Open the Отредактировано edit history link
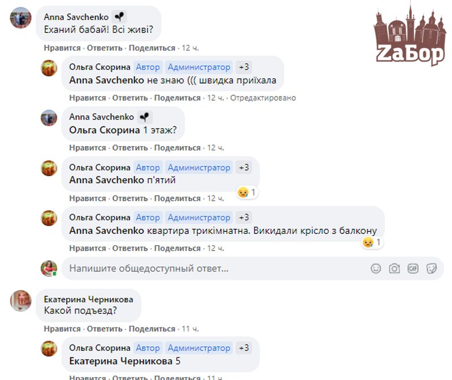 tap(263, 98)
